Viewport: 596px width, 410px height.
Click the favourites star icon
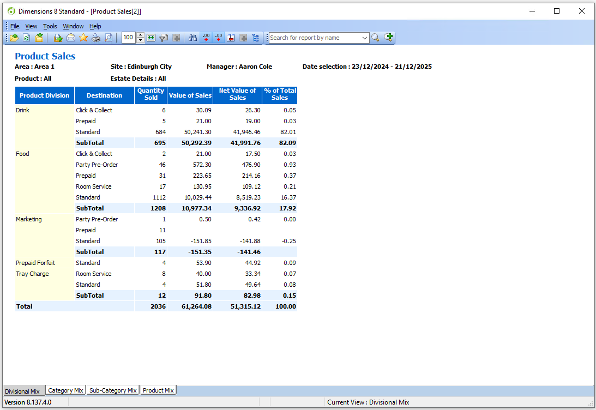(x=83, y=38)
